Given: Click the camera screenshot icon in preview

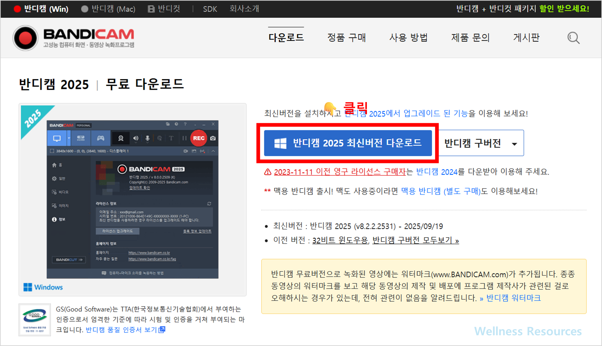Looking at the screenshot, I should (213, 138).
